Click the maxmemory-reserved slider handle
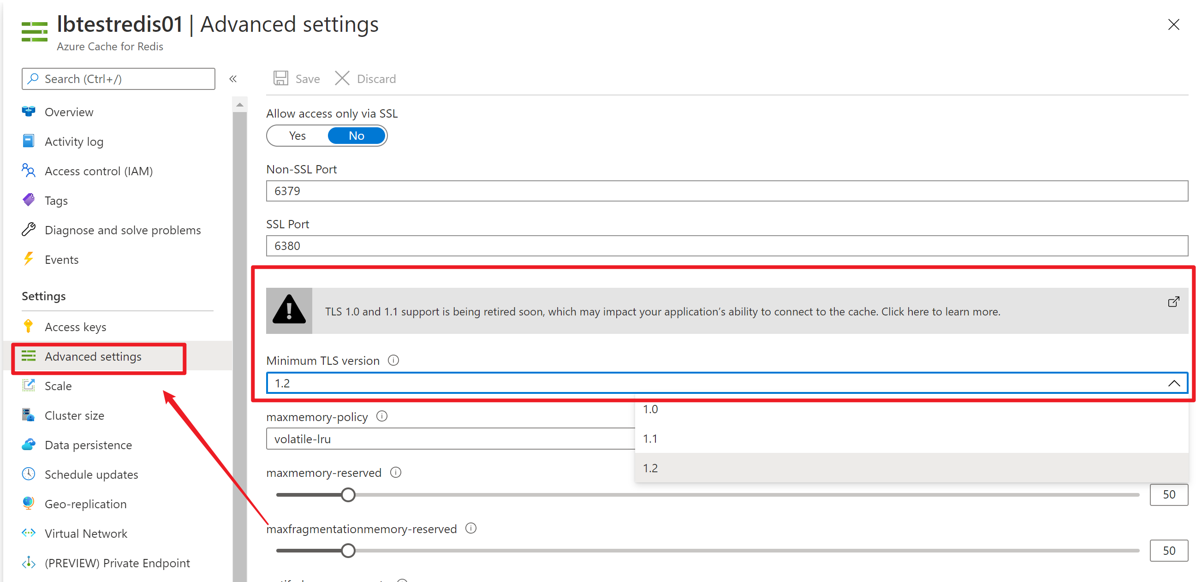The width and height of the screenshot is (1196, 582). coord(348,494)
